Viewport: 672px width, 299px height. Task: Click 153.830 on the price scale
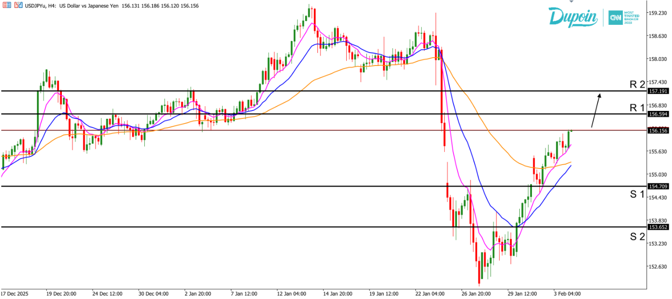[657, 220]
